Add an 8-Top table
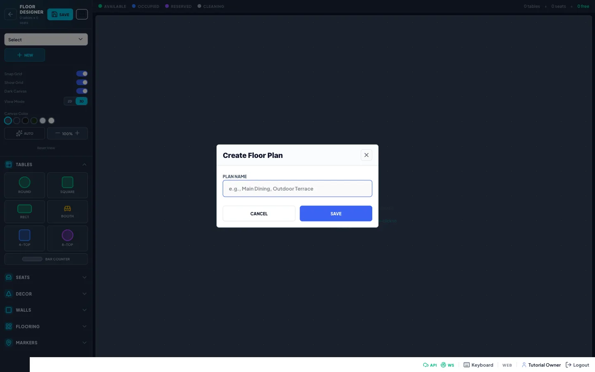The width and height of the screenshot is (595, 372). click(x=67, y=238)
